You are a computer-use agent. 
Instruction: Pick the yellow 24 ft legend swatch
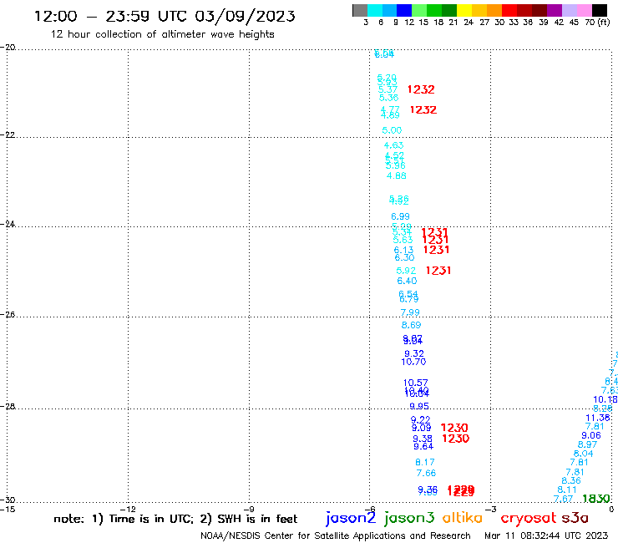(463, 11)
